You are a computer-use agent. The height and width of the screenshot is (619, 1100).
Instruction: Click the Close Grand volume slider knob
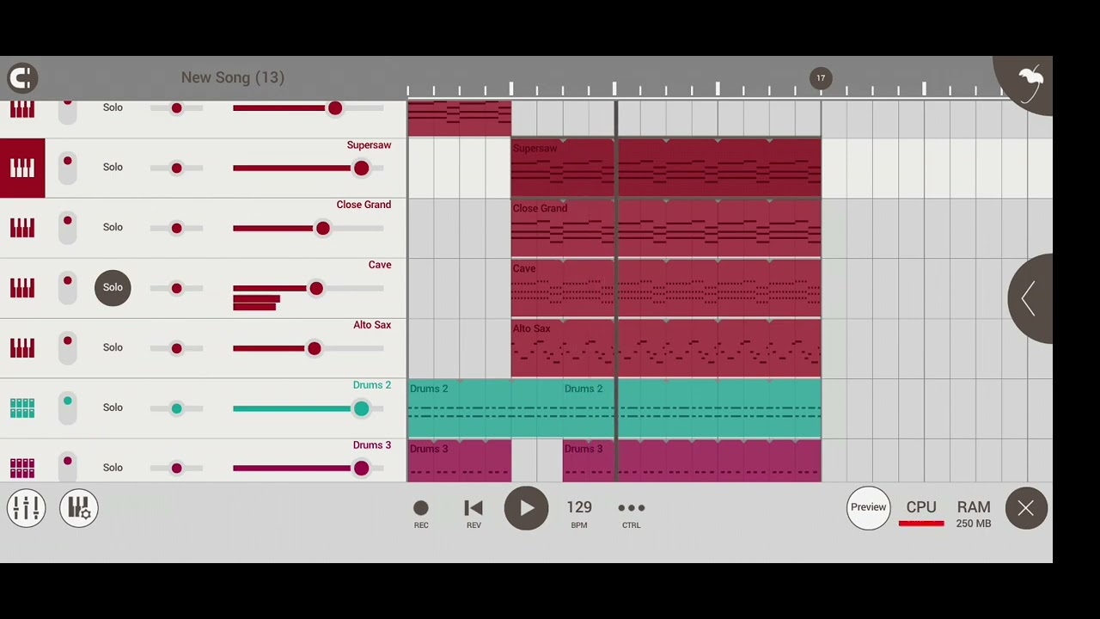point(322,229)
